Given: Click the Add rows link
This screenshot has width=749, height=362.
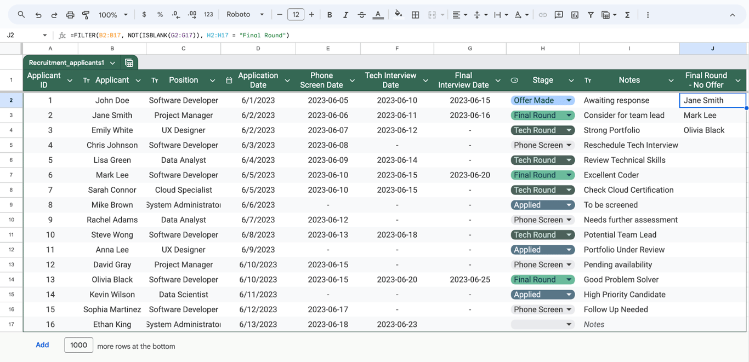Looking at the screenshot, I should [x=42, y=345].
